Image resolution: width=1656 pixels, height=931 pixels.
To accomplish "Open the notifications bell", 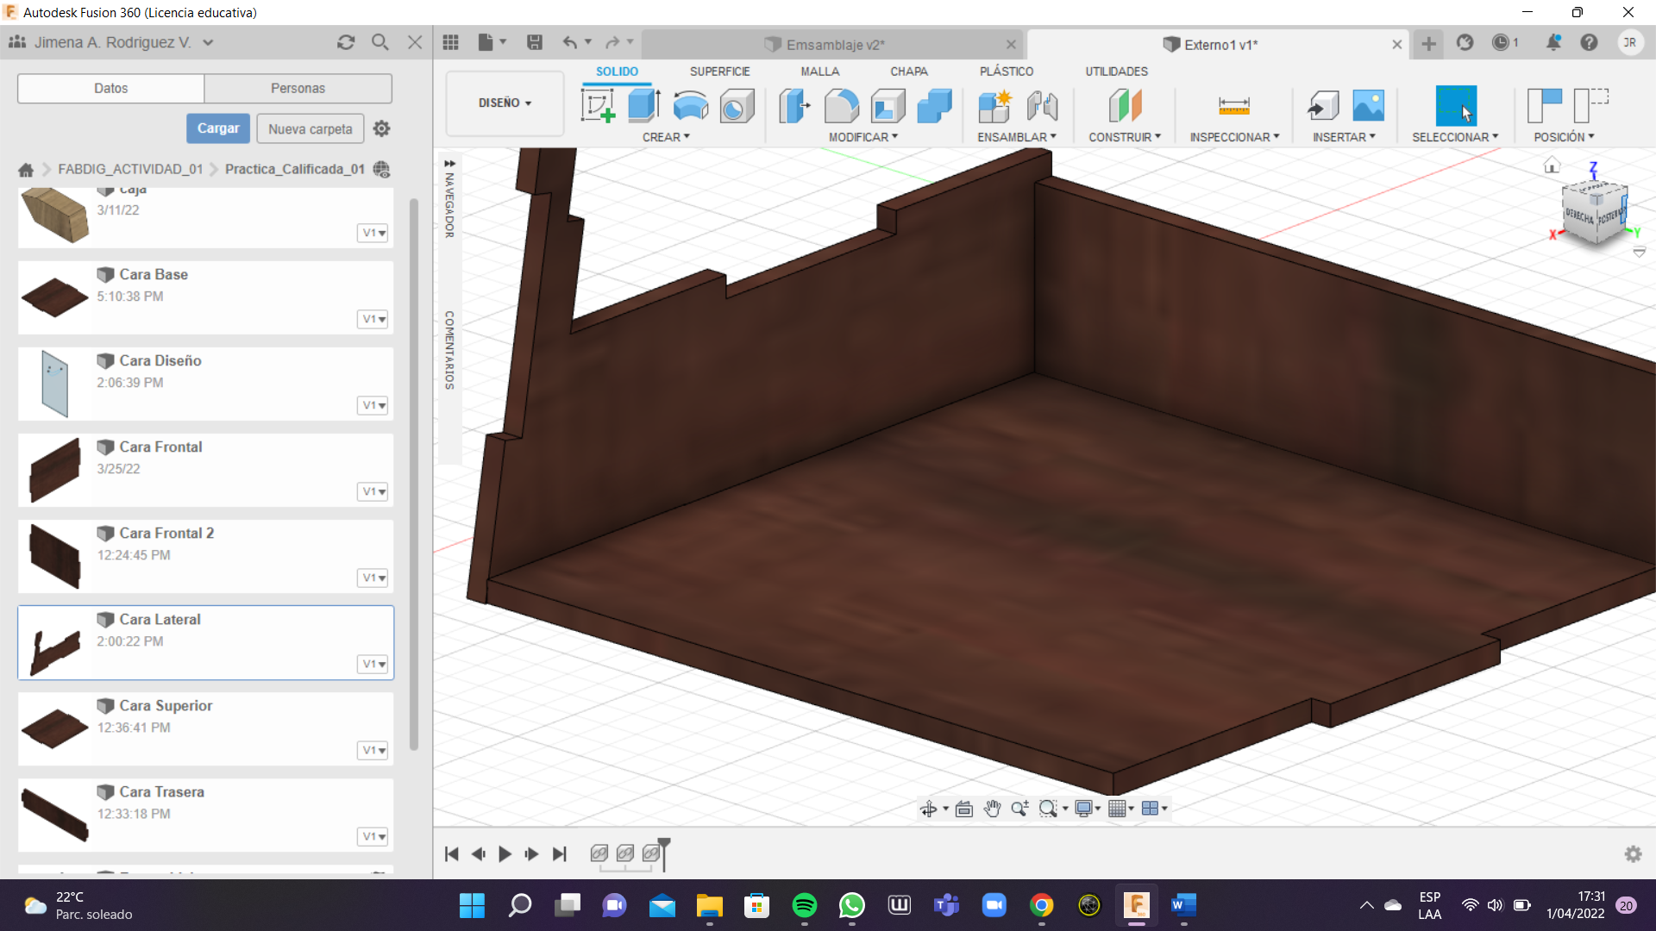I will 1553,42.
